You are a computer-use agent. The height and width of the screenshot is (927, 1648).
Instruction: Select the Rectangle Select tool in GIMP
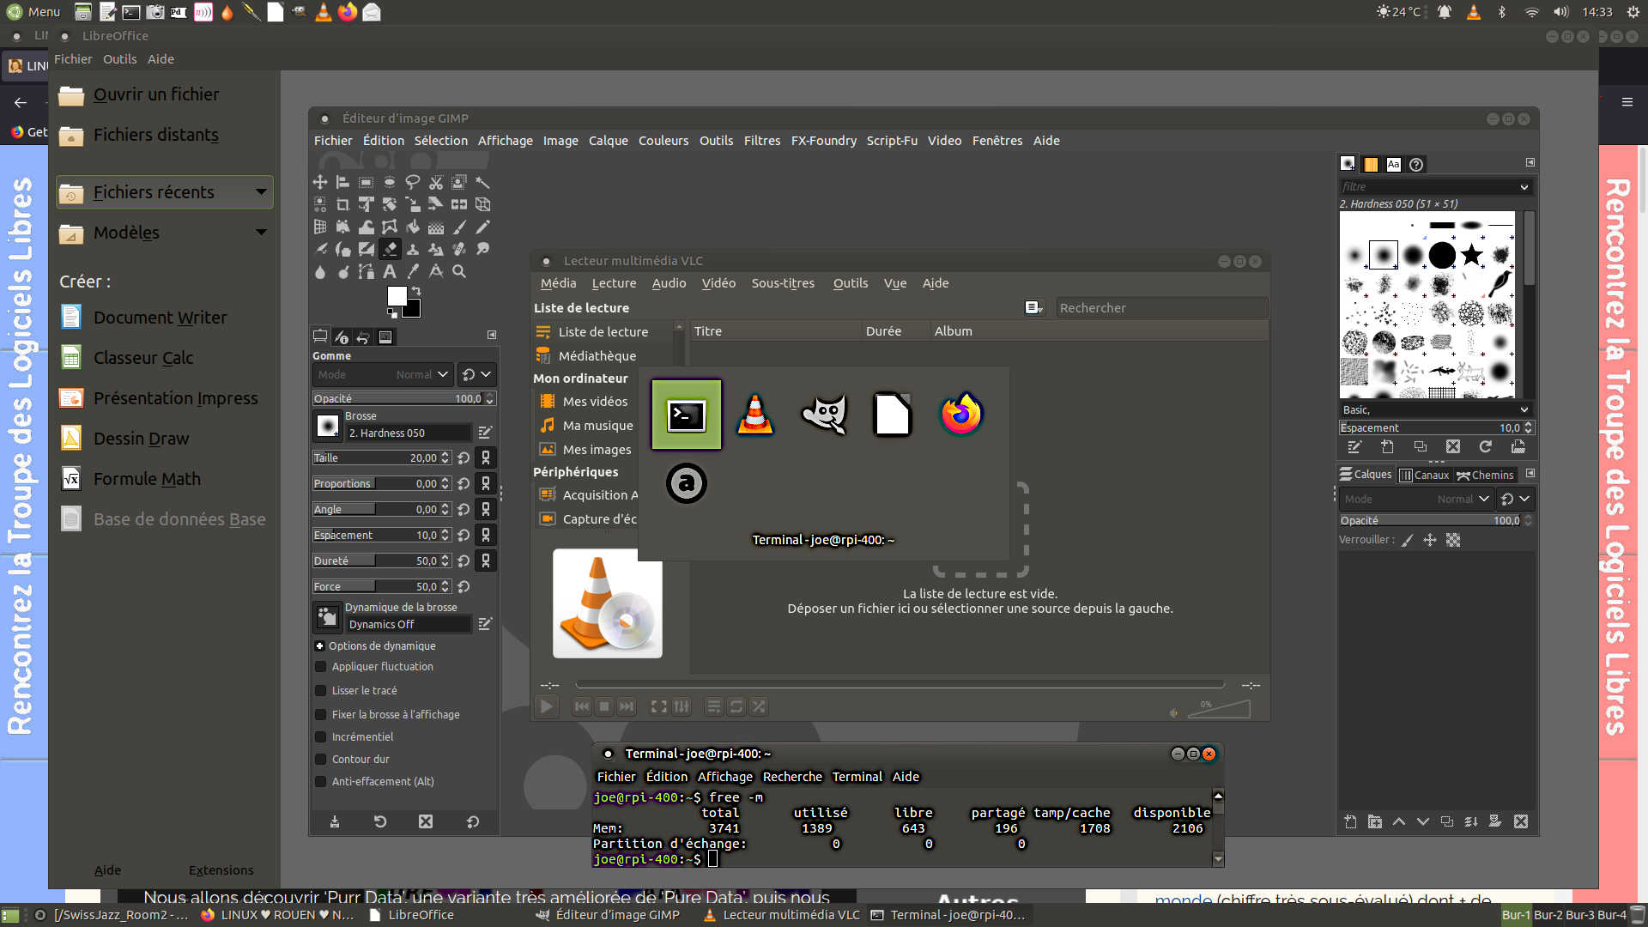(x=366, y=182)
